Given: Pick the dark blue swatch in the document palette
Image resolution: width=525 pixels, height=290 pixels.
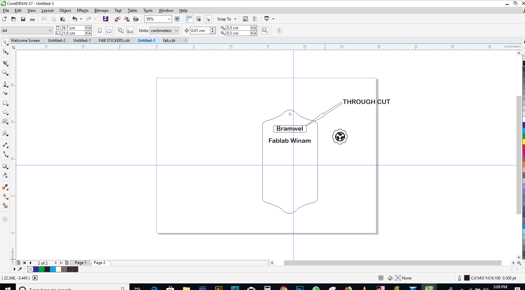Looking at the screenshot, I should 36,269.
